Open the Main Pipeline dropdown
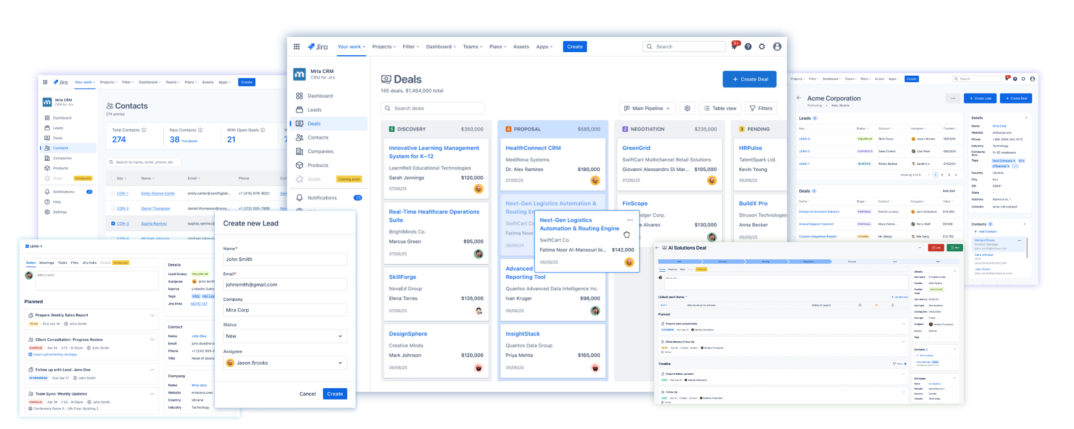The image size is (1074, 429). point(647,108)
